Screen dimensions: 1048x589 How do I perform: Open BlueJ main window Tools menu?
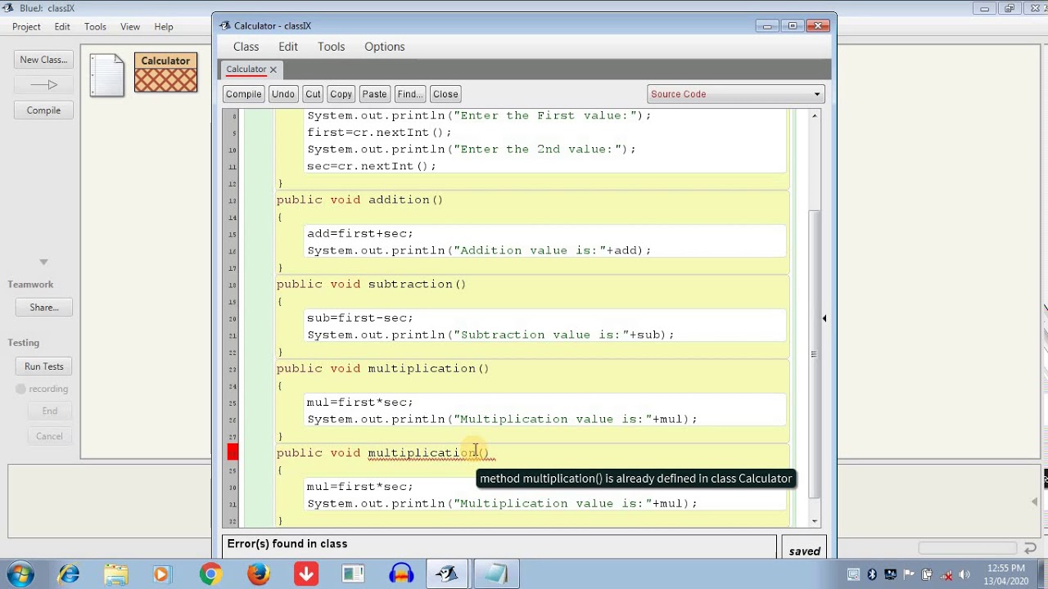pyautogui.click(x=95, y=27)
